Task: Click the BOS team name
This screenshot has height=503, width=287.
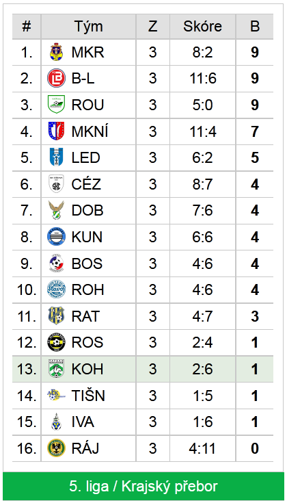Action: [x=87, y=263]
